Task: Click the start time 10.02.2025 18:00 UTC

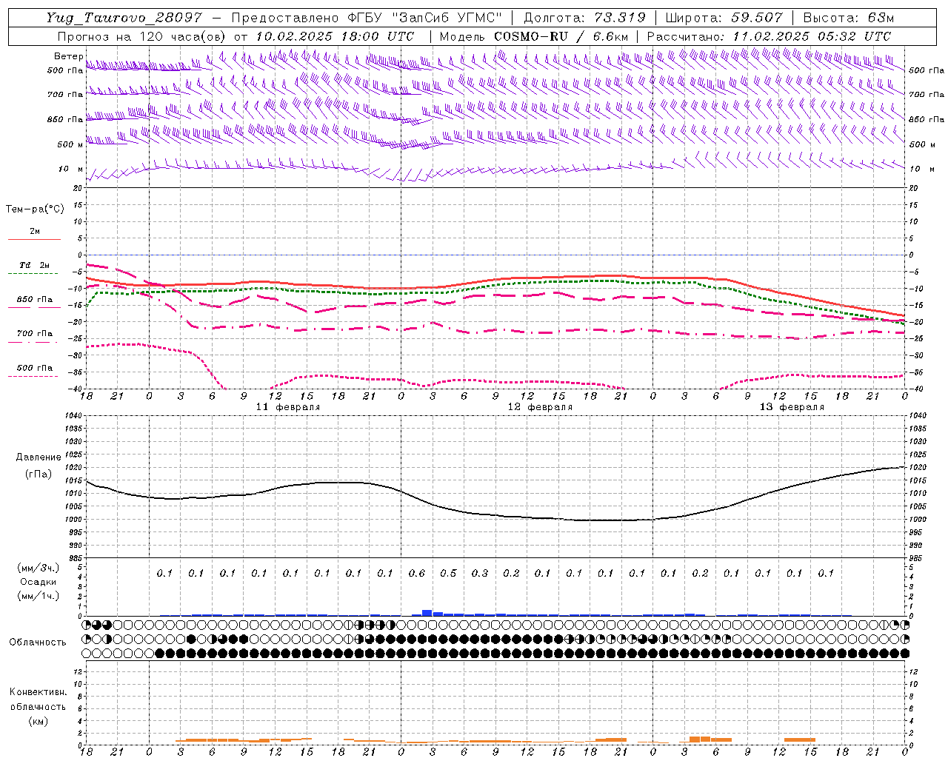Action: pos(335,36)
